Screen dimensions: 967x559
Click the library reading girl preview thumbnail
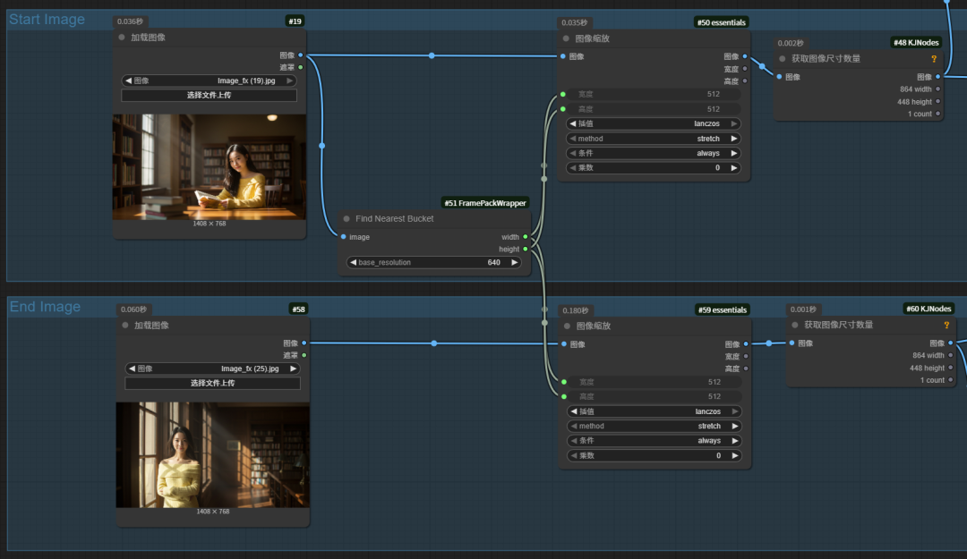click(209, 166)
